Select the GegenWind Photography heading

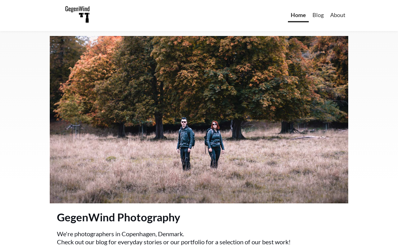coord(118,217)
